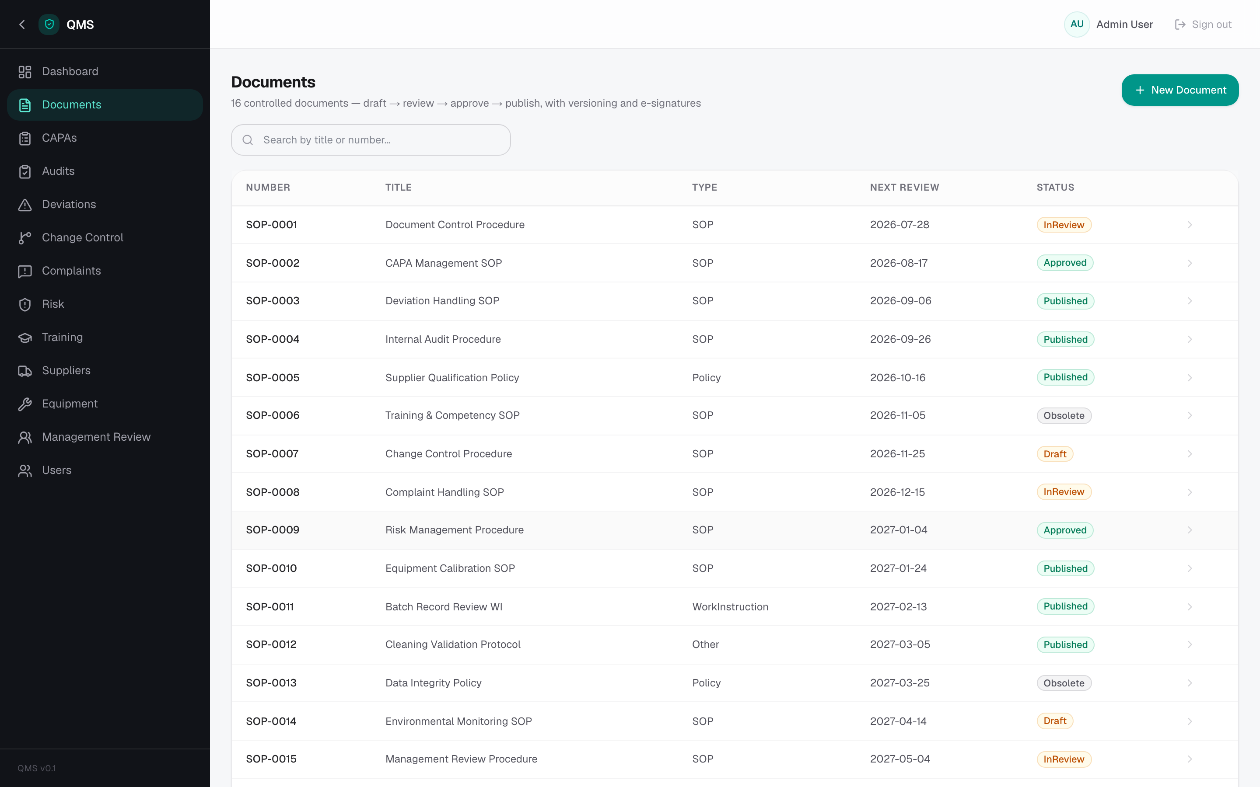1260x787 pixels.
Task: Expand SOP-0002 row chevron
Action: click(x=1190, y=263)
